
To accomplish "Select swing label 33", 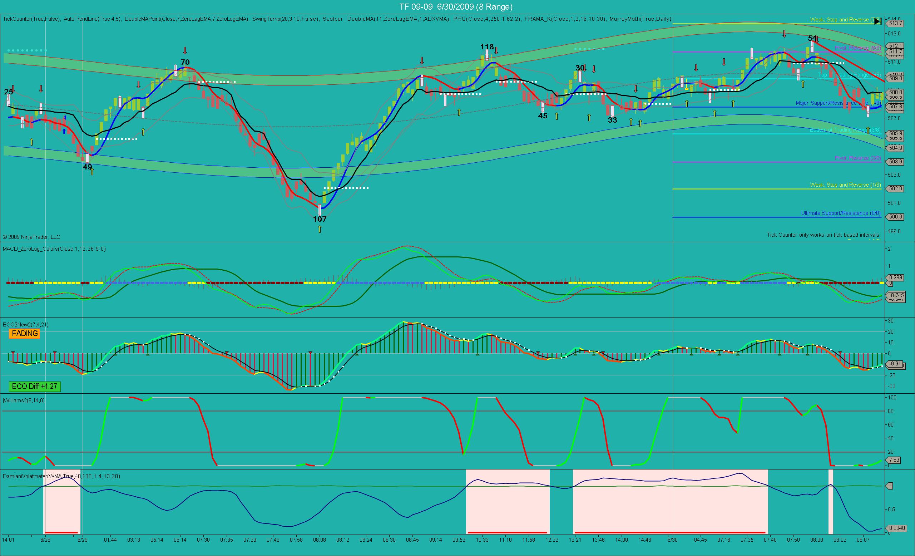I will 612,120.
